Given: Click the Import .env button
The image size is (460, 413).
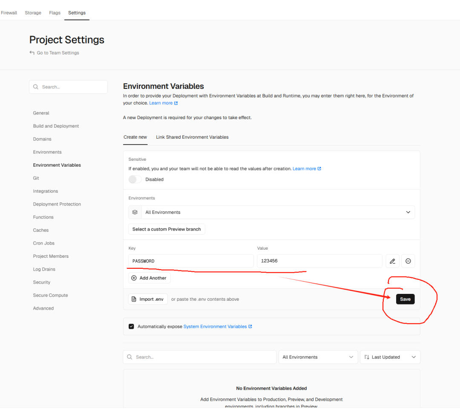Looking at the screenshot, I should point(148,299).
